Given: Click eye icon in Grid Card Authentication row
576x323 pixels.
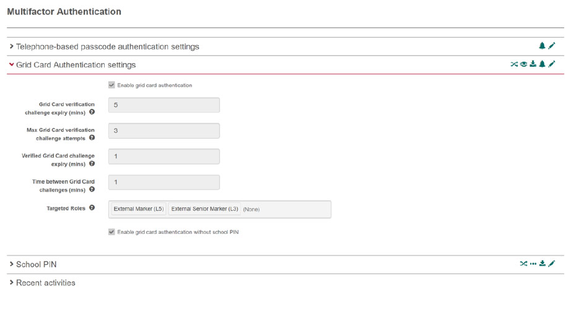Looking at the screenshot, I should click(523, 64).
